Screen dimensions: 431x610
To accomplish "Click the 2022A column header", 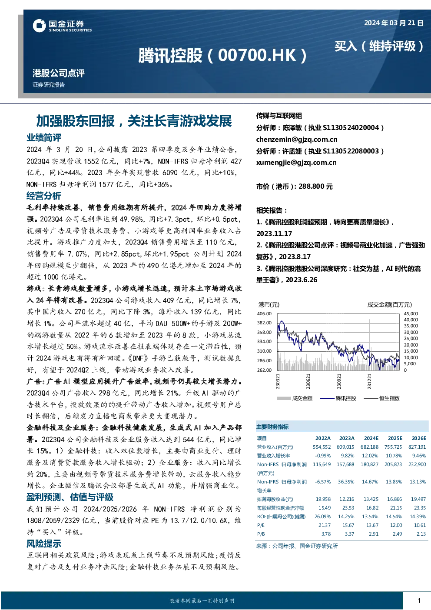I will click(x=323, y=438).
